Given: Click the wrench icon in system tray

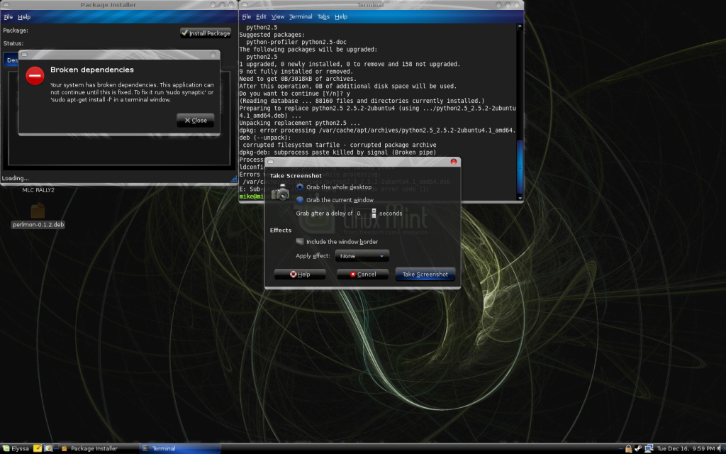Looking at the screenshot, I should tap(638, 448).
